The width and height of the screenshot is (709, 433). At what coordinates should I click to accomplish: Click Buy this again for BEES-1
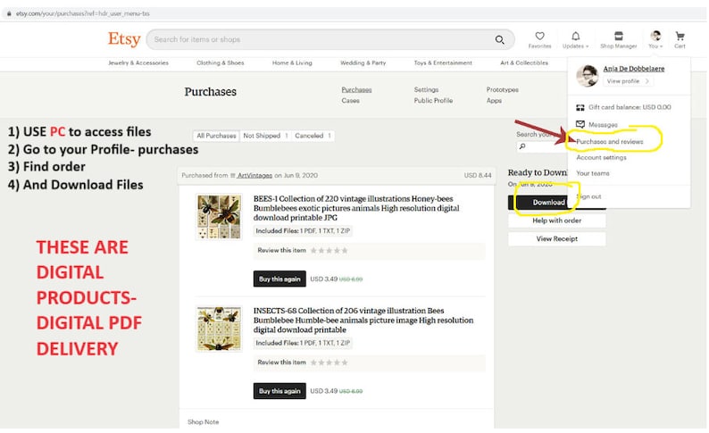(279, 279)
